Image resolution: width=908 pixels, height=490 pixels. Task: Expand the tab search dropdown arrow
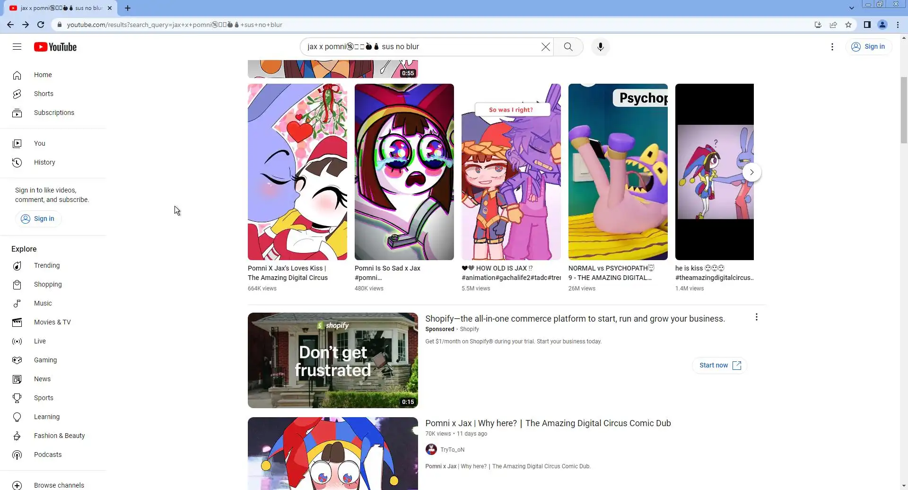point(852,8)
